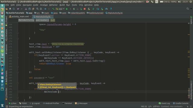Open the Terminal tool window
This screenshot has height=108, width=193.
point(67,103)
